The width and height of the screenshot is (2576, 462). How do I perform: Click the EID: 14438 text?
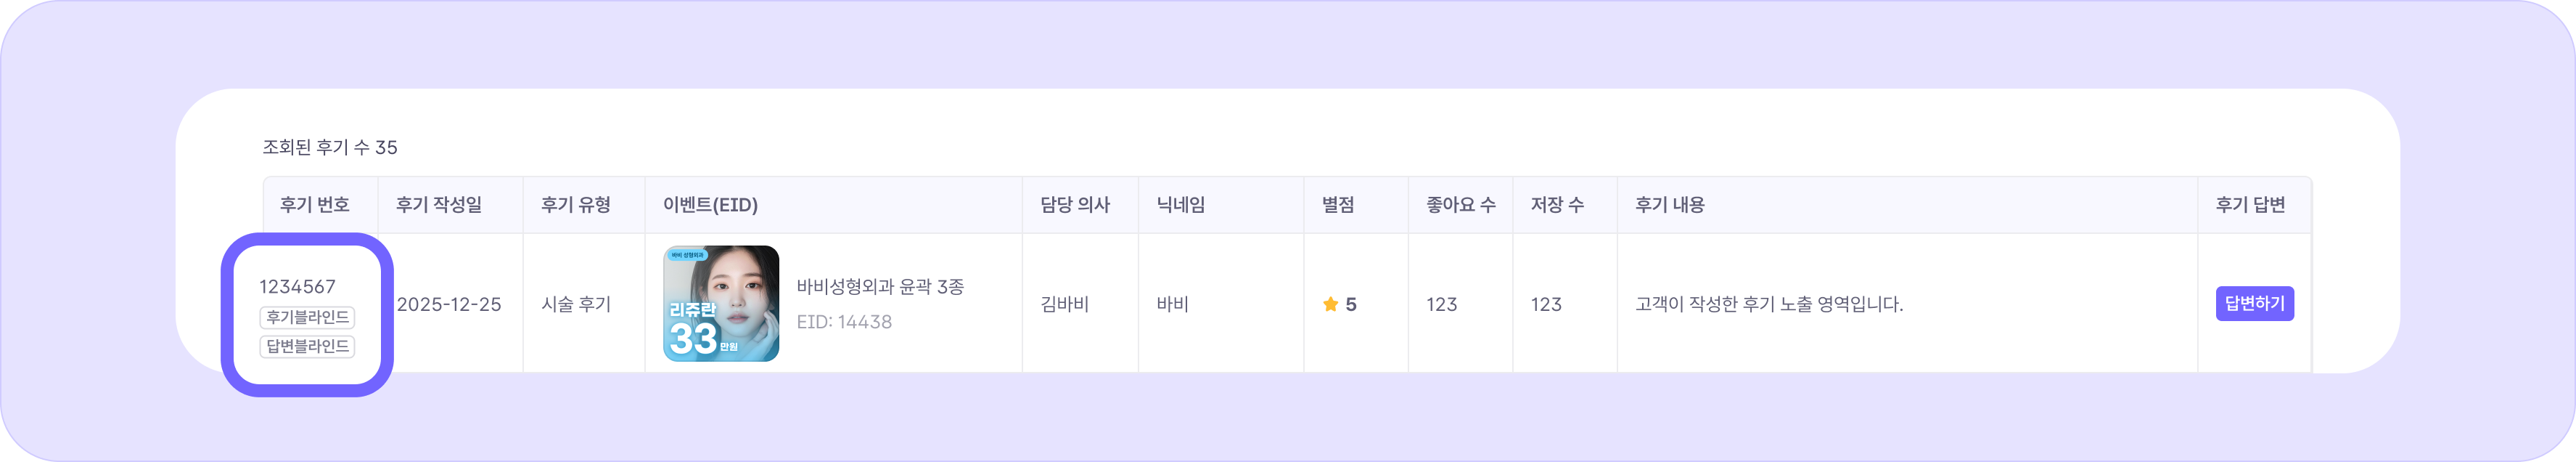844,322
